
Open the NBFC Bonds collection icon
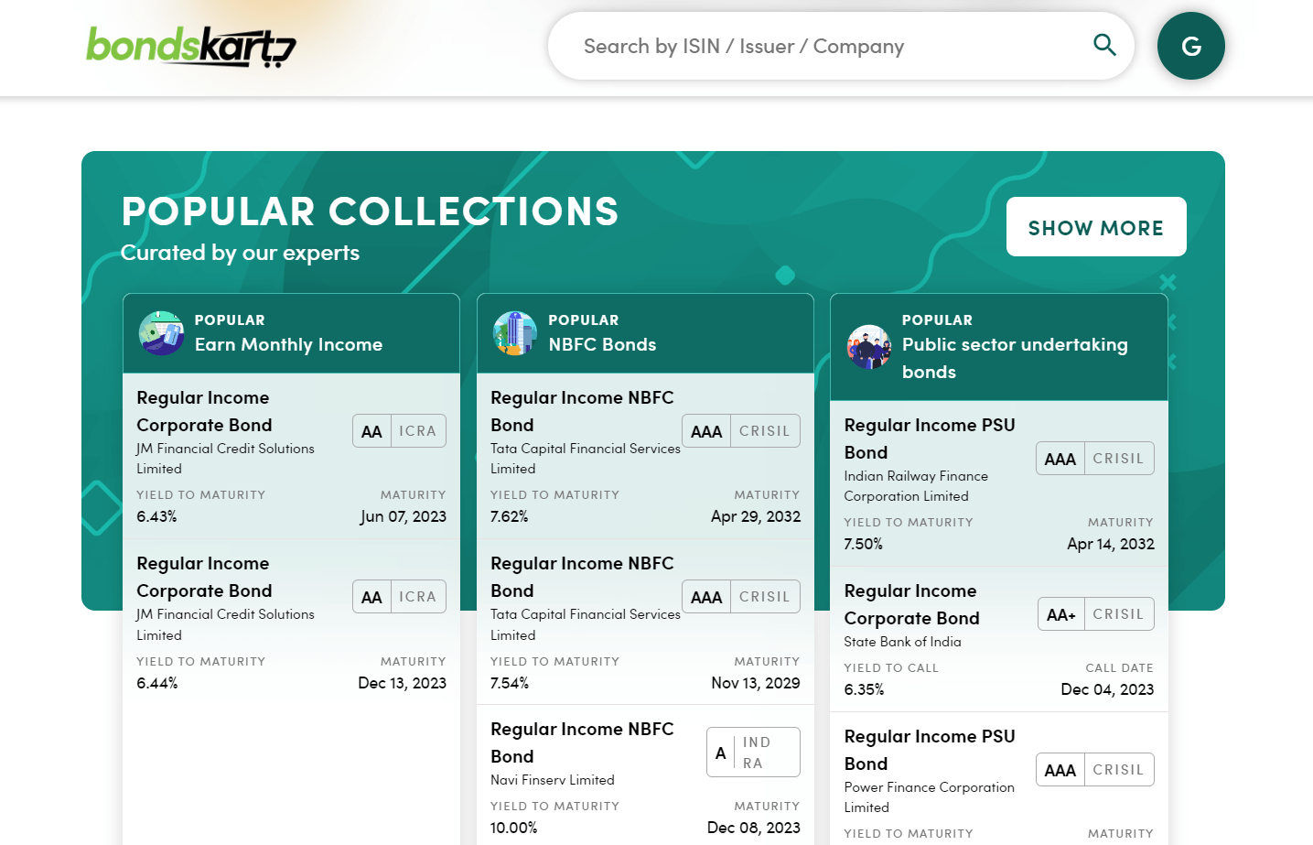pos(515,333)
